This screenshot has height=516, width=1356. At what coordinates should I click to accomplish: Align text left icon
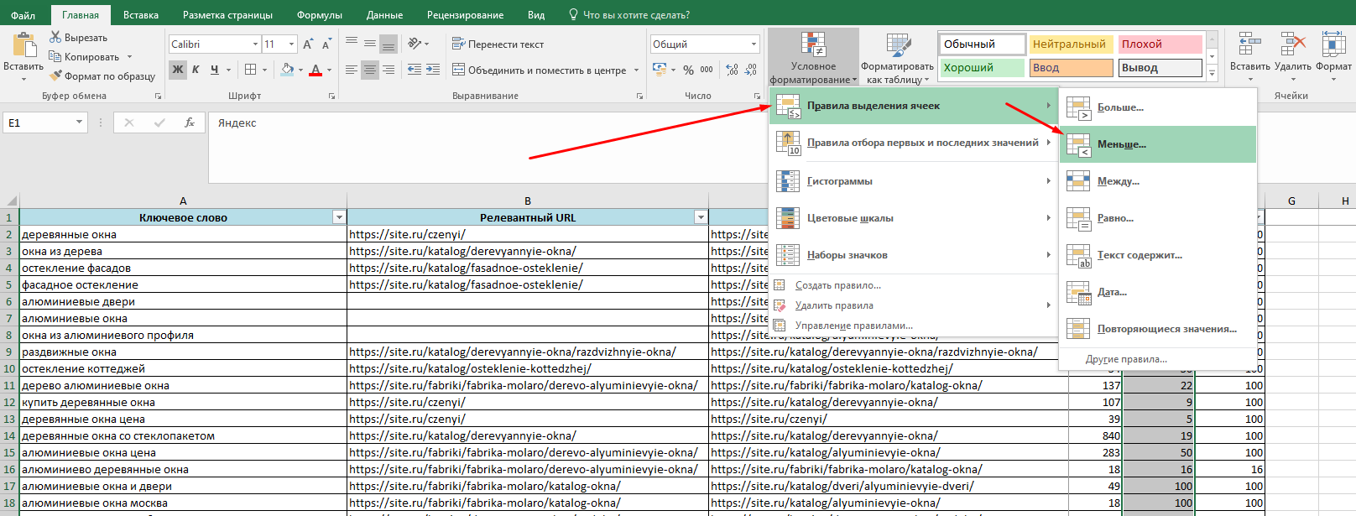point(352,70)
